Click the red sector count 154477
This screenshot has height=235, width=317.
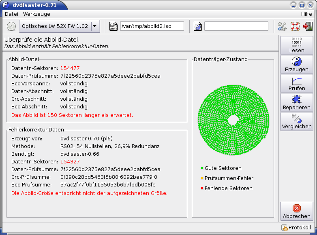(x=70, y=68)
